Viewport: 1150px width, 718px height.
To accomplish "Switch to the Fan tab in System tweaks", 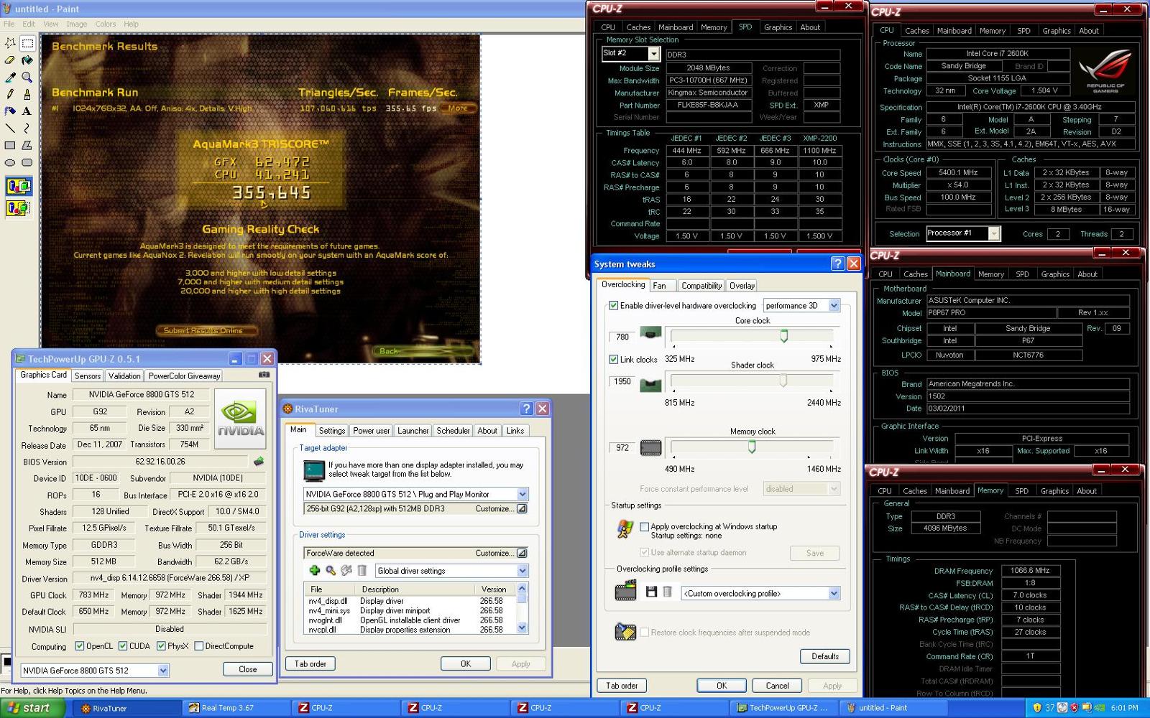I will point(659,286).
